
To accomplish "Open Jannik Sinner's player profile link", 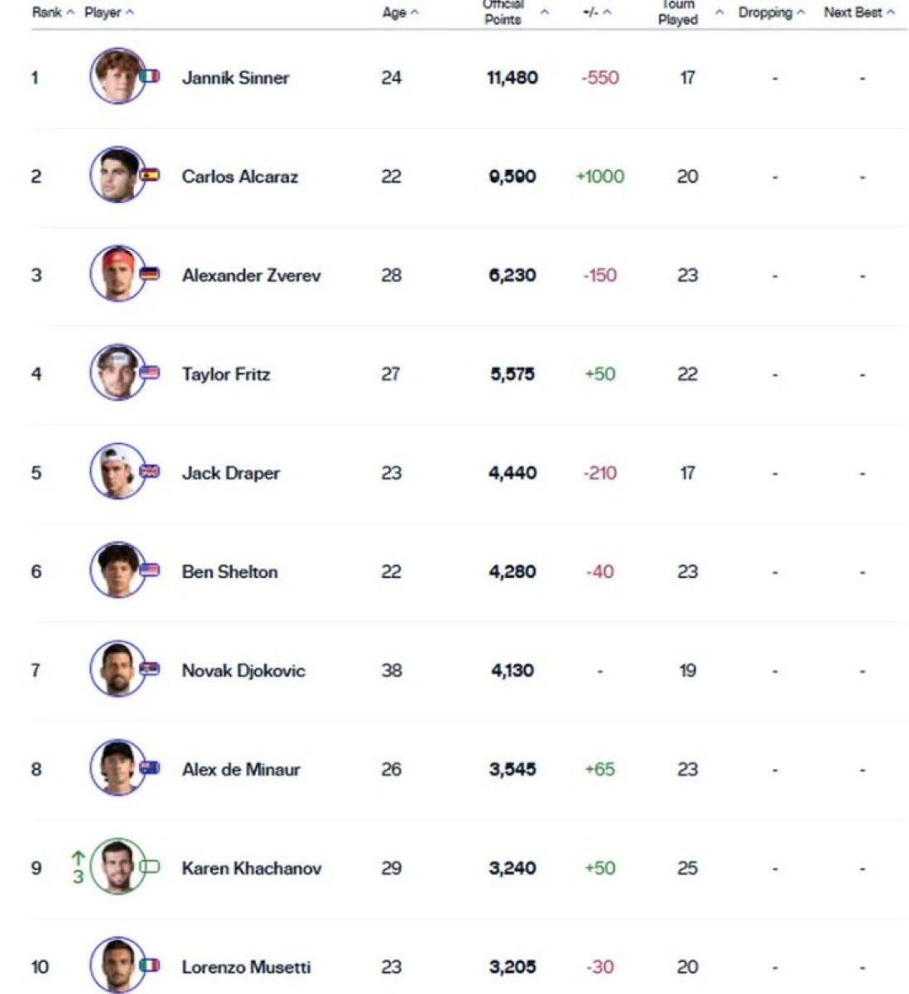I will [x=235, y=78].
